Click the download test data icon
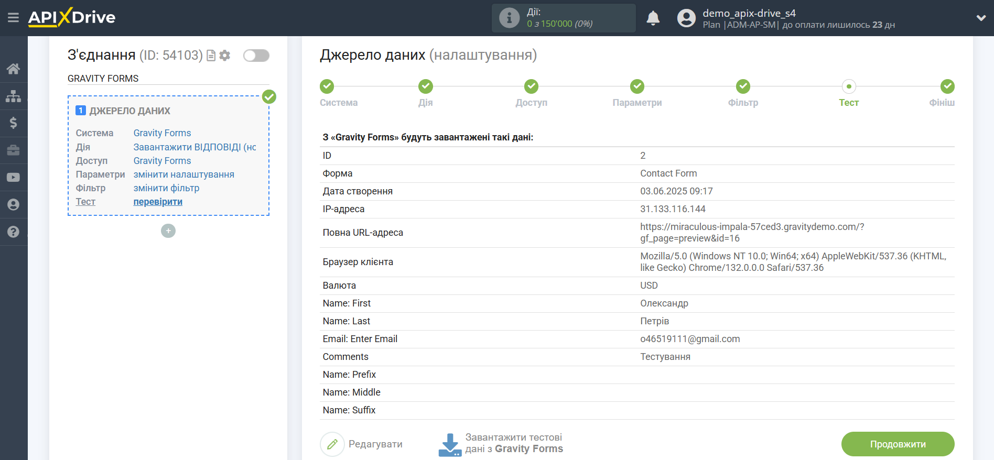The image size is (994, 460). tap(450, 444)
